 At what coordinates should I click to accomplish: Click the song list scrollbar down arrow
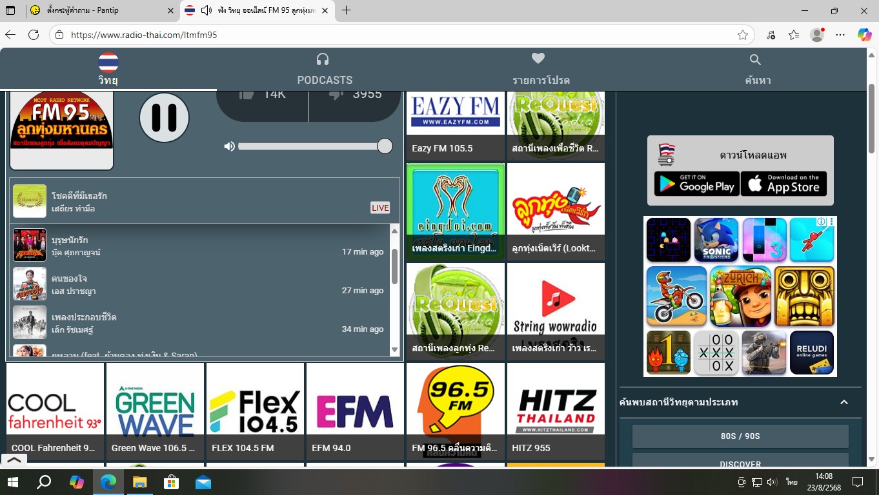[x=394, y=350]
